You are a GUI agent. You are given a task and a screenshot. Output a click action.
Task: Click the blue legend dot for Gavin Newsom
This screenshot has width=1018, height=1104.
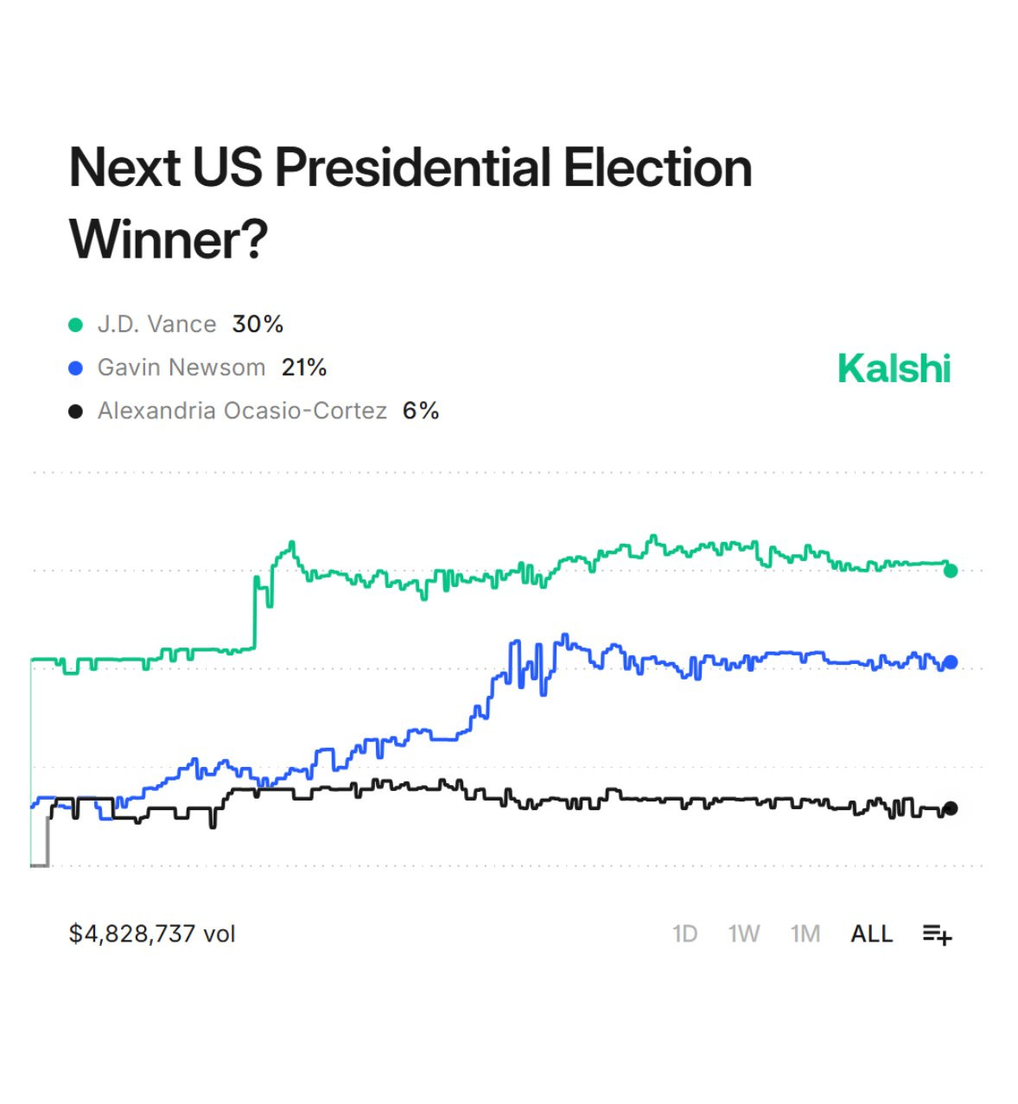[x=76, y=368]
